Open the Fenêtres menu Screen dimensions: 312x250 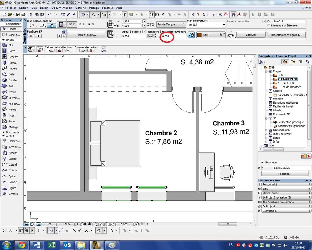[107, 8]
